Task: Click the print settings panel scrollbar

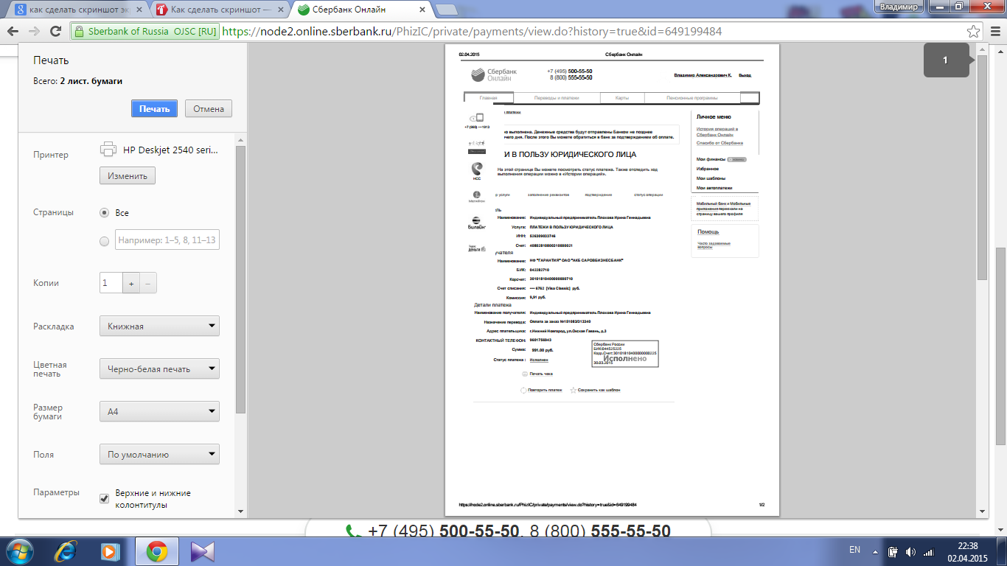Action: pos(240,280)
